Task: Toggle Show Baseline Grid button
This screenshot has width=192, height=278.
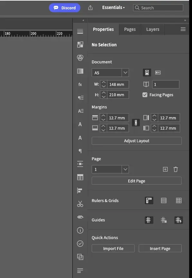Action: click(x=164, y=200)
